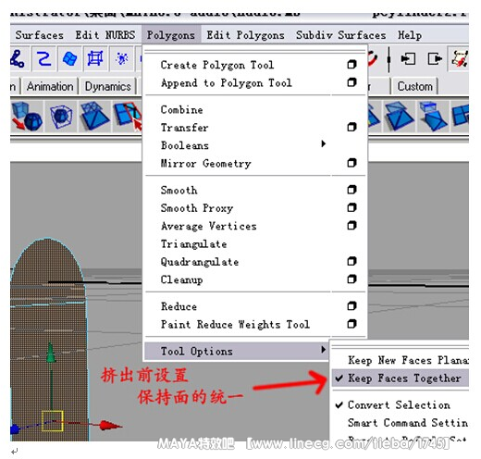Image resolution: width=481 pixels, height=459 pixels.
Task: Open Quadrangulate option box
Action: [x=351, y=261]
